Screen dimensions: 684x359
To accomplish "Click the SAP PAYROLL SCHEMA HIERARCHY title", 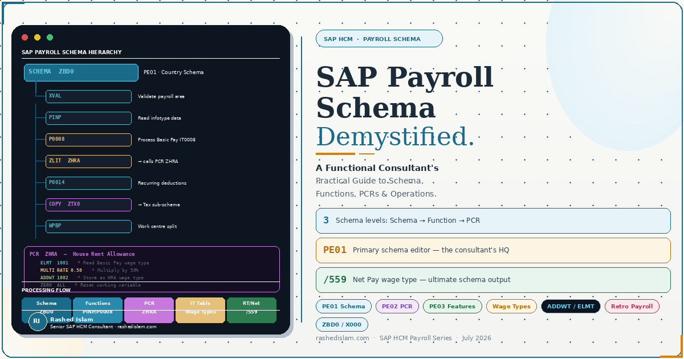I will 72,52.
